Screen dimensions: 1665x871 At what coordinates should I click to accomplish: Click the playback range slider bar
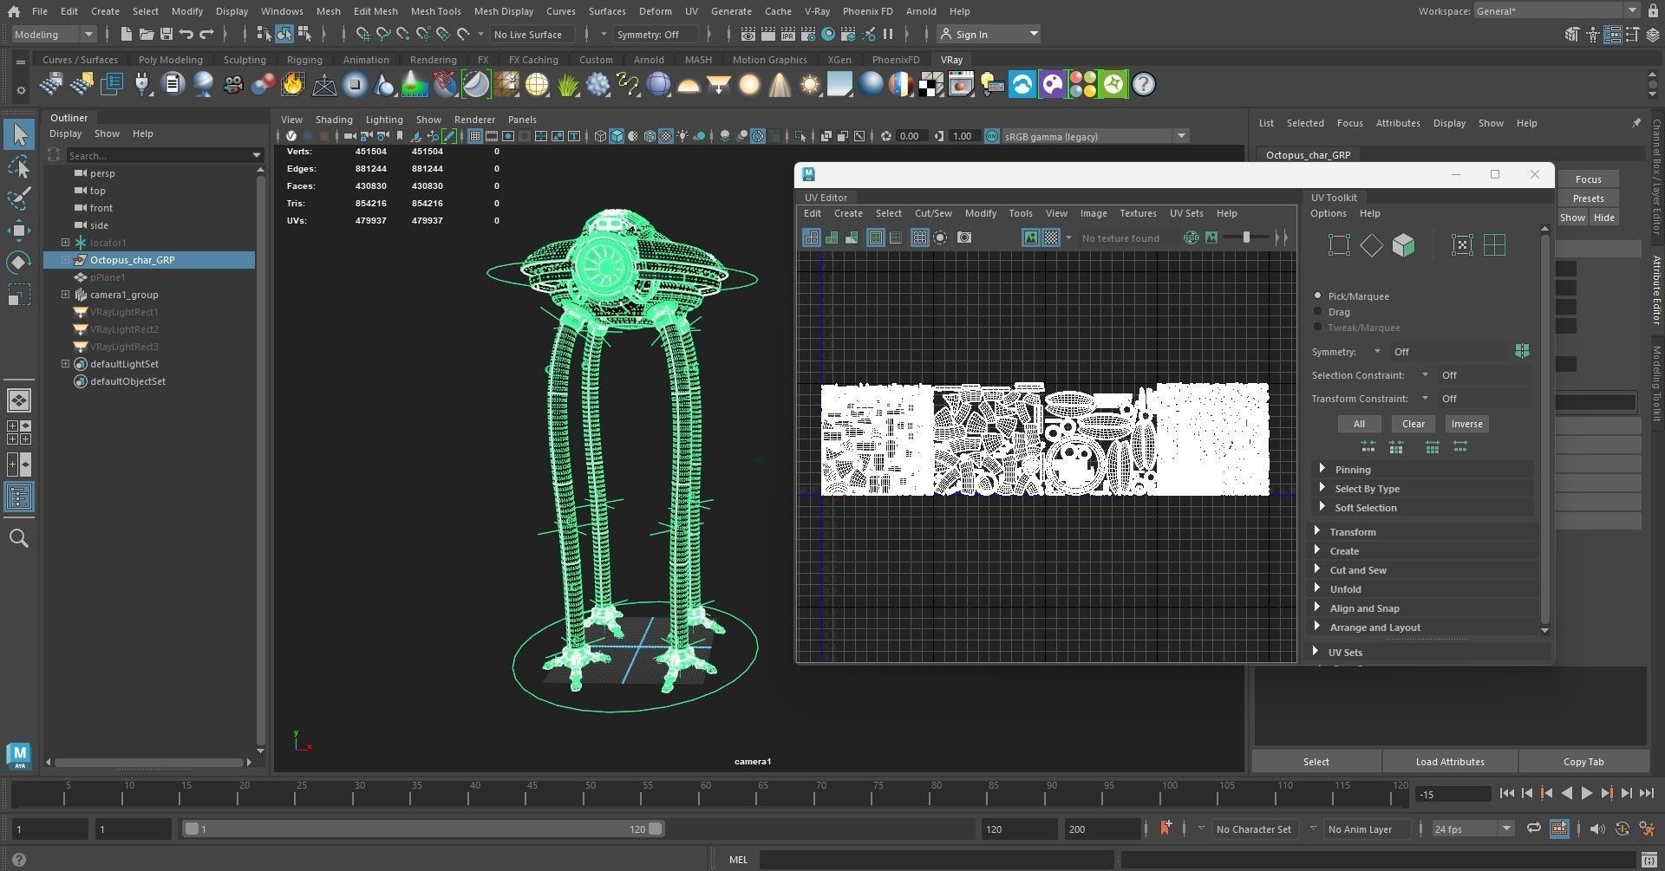pyautogui.click(x=424, y=829)
